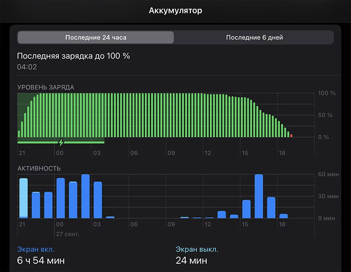Switch to the Последние 6 дней tab
The image size is (351, 272).
point(254,37)
